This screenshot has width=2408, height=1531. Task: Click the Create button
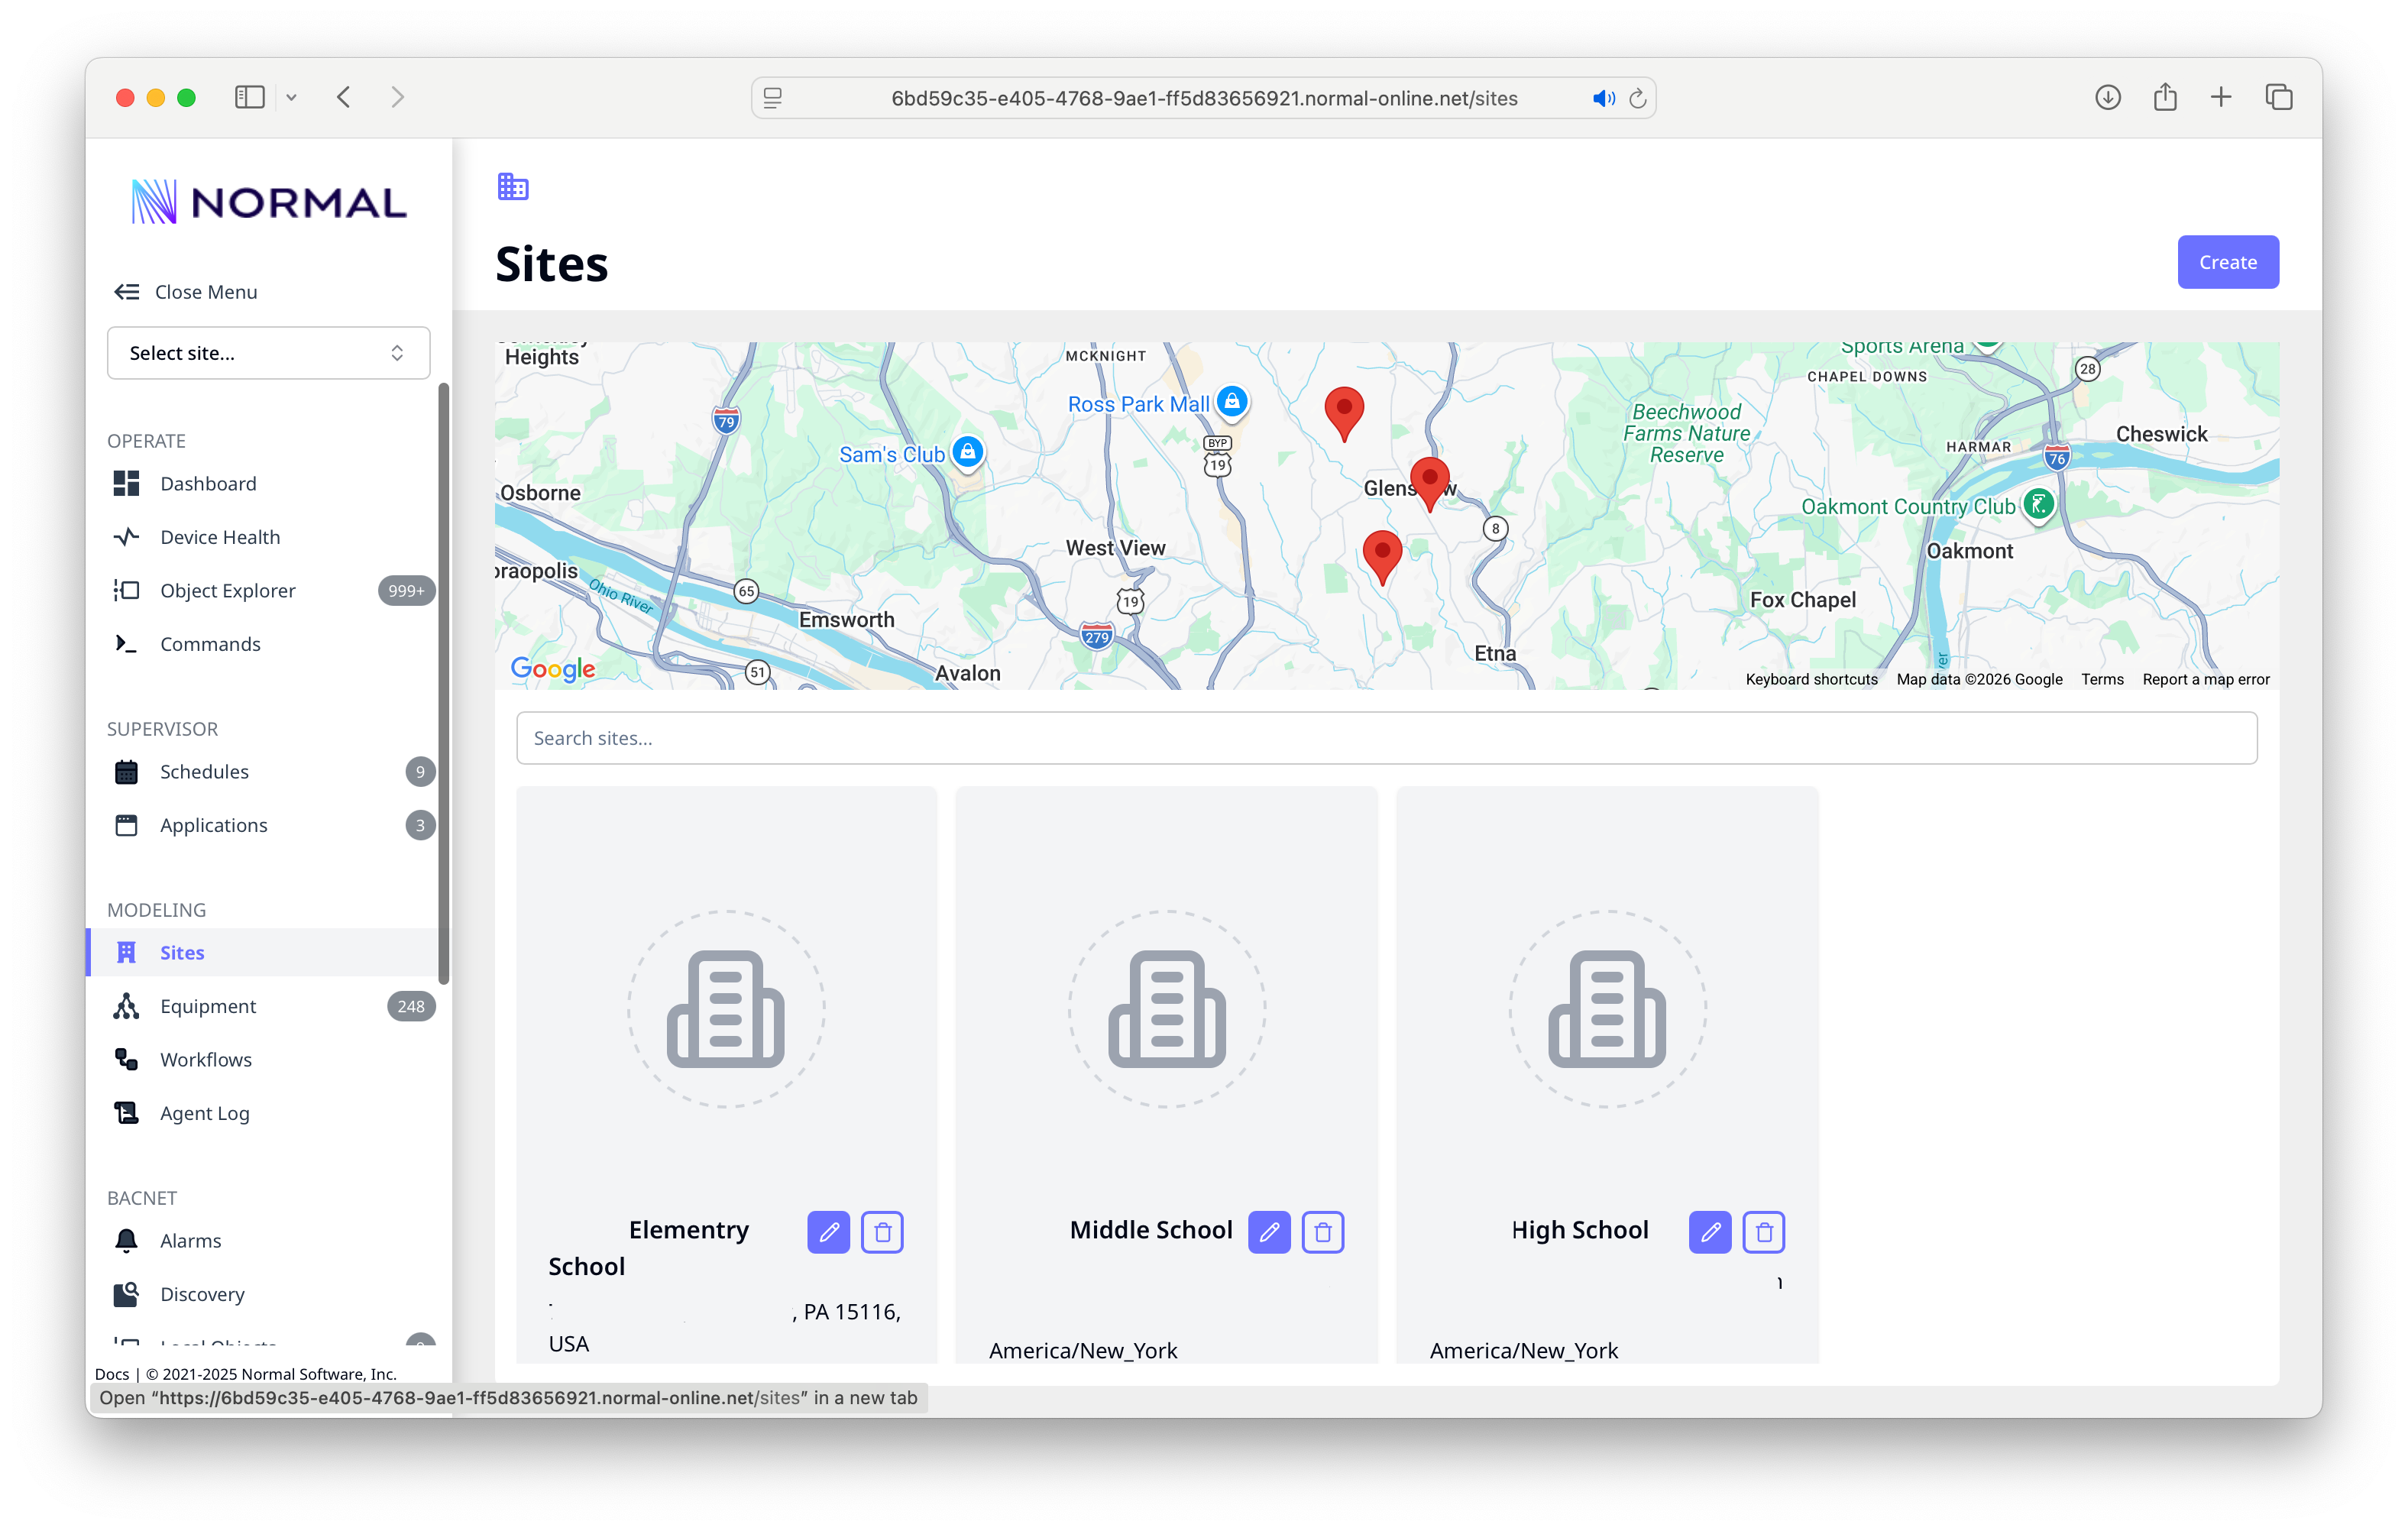2227,262
